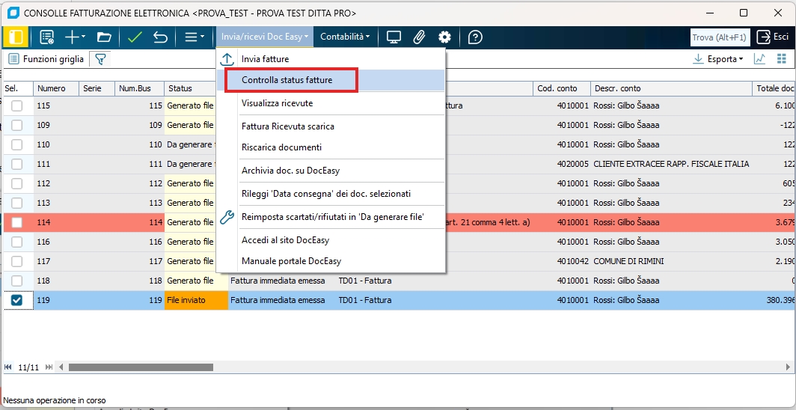Open settings with the gear icon
796x410 pixels.
[x=444, y=37]
